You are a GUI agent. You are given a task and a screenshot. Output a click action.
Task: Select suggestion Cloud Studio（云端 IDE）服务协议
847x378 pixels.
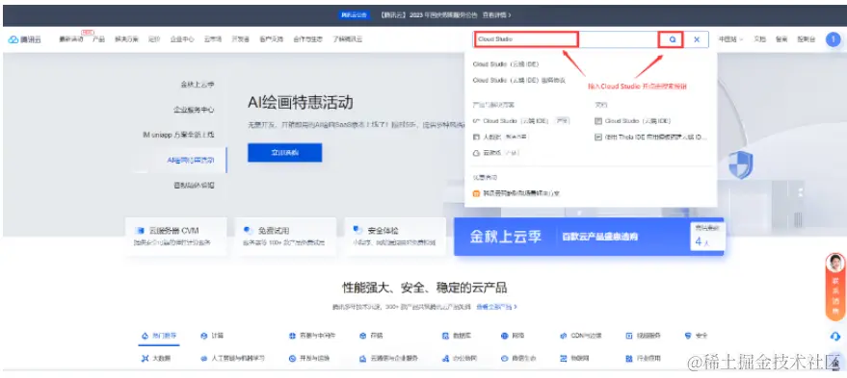pyautogui.click(x=519, y=80)
